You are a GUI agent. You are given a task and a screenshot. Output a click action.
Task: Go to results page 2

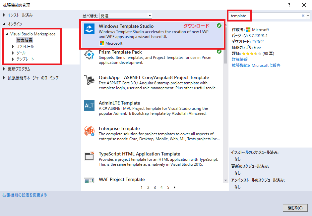point(148,188)
